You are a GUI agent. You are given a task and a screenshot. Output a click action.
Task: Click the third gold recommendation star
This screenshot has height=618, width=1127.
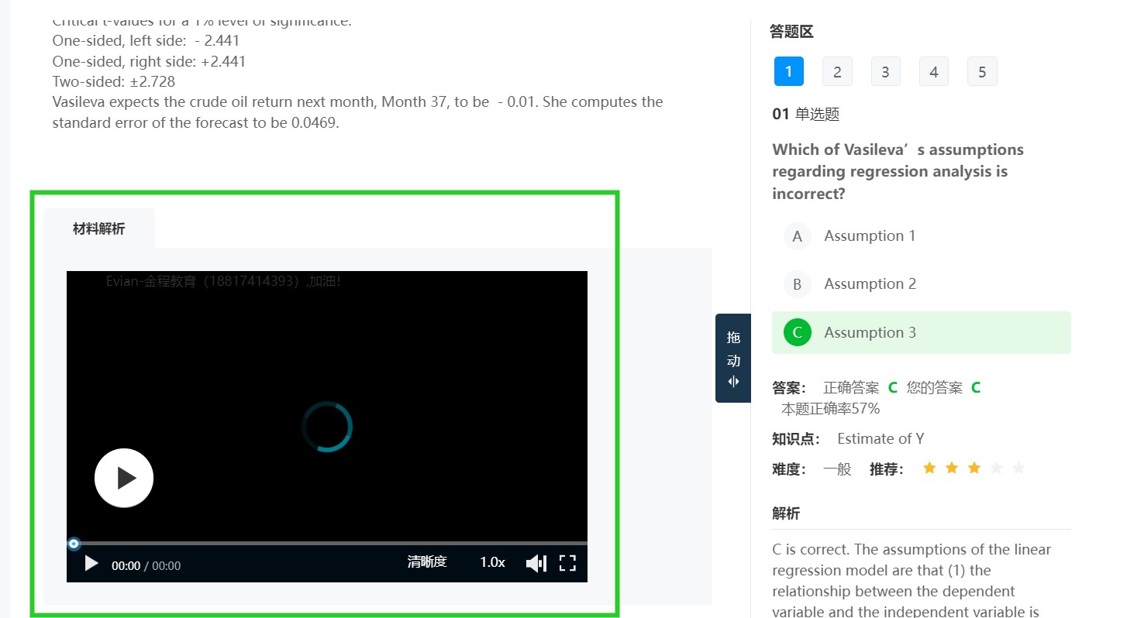pos(974,468)
